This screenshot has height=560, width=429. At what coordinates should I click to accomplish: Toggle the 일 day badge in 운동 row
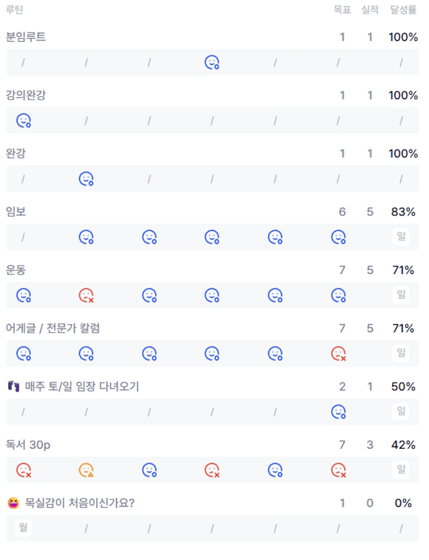click(401, 296)
